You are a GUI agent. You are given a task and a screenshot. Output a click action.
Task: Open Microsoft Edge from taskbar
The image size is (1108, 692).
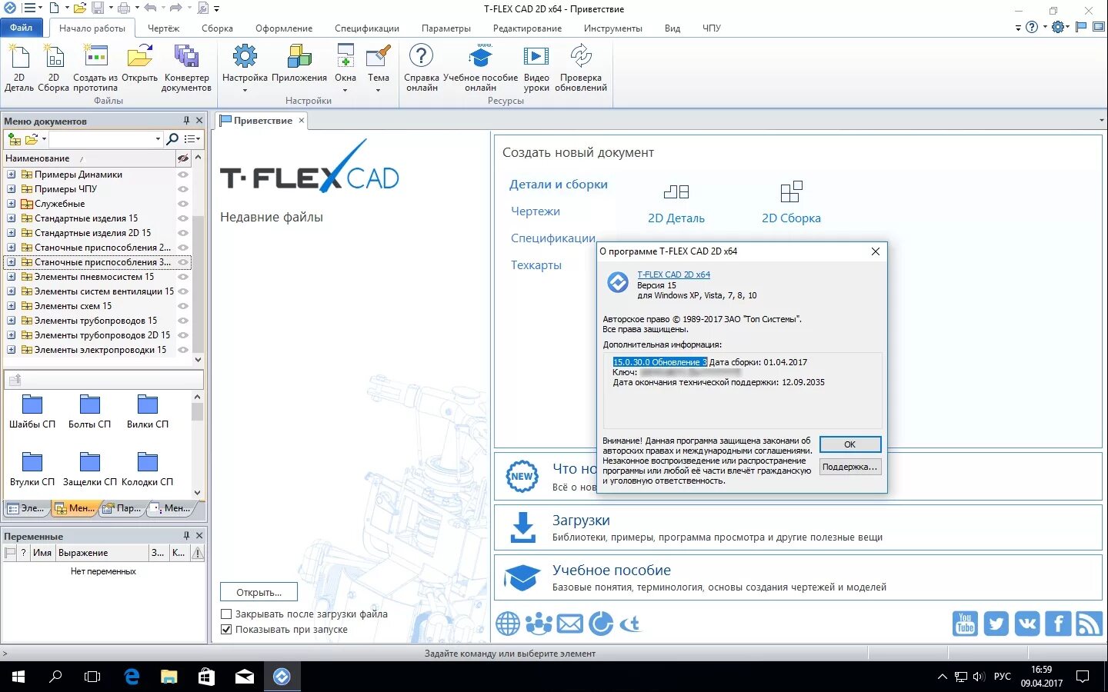click(132, 677)
